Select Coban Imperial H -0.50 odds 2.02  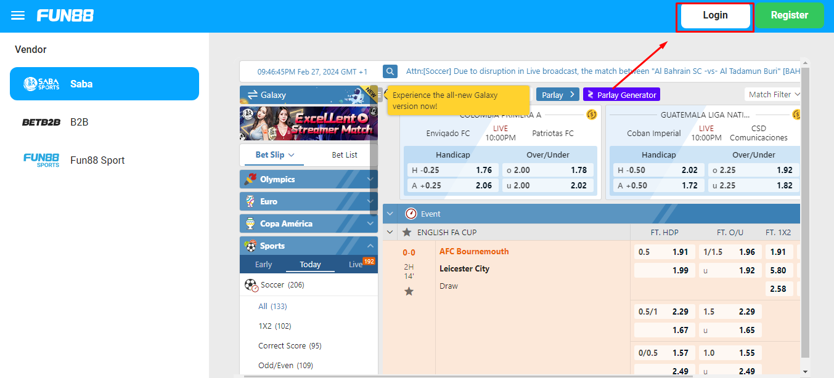pyautogui.click(x=658, y=170)
